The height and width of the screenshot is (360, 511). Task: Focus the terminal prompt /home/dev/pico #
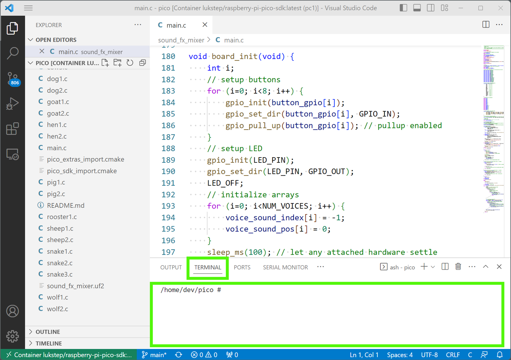click(191, 290)
